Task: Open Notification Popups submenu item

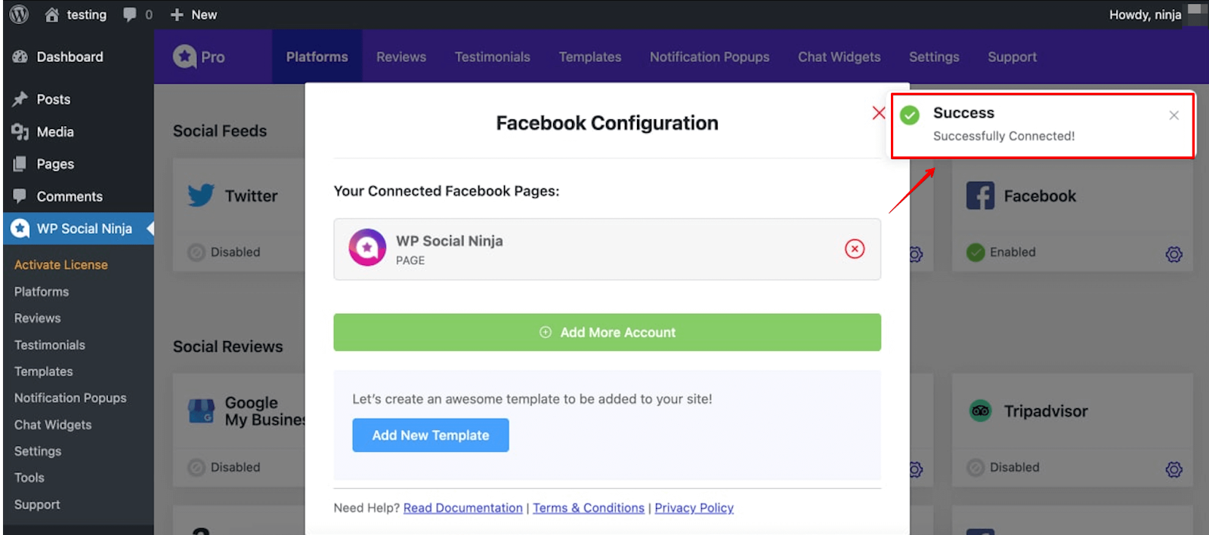Action: click(x=70, y=398)
